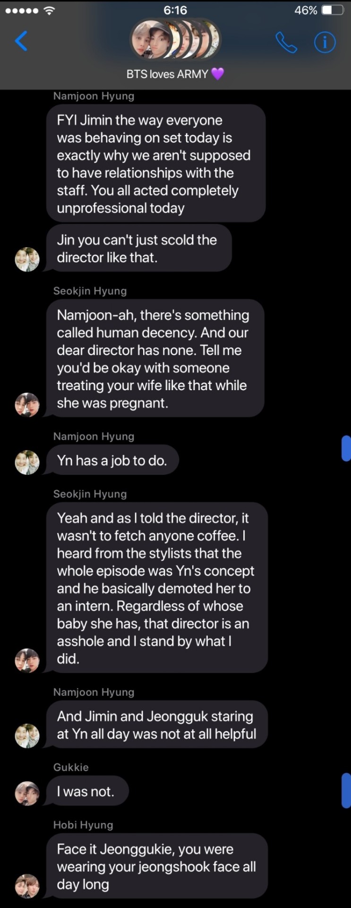351x908 pixels.
Task: Tap Hobi's avatar beside 'jeongshook face' message
Action: pyautogui.click(x=27, y=886)
